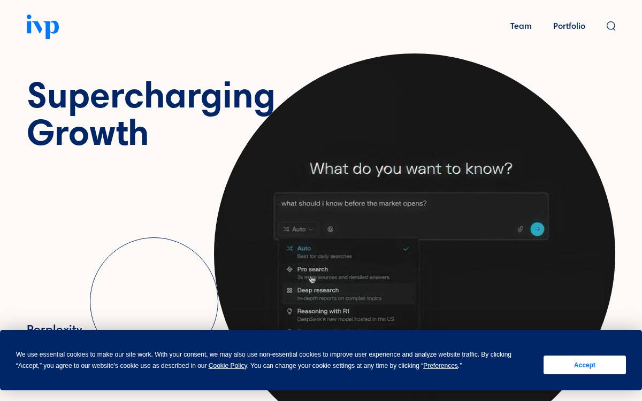This screenshot has height=401, width=642.
Task: Click the Supercharging Growth headline
Action: click(151, 114)
